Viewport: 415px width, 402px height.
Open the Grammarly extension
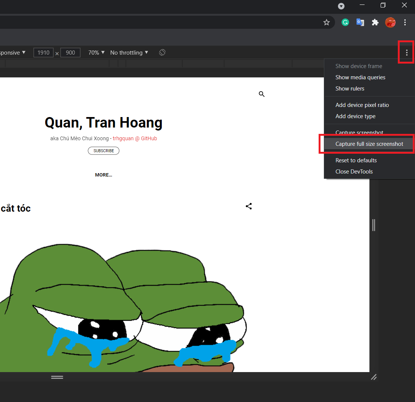pyautogui.click(x=345, y=22)
